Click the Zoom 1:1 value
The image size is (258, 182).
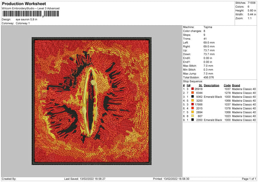[x=249, y=18]
